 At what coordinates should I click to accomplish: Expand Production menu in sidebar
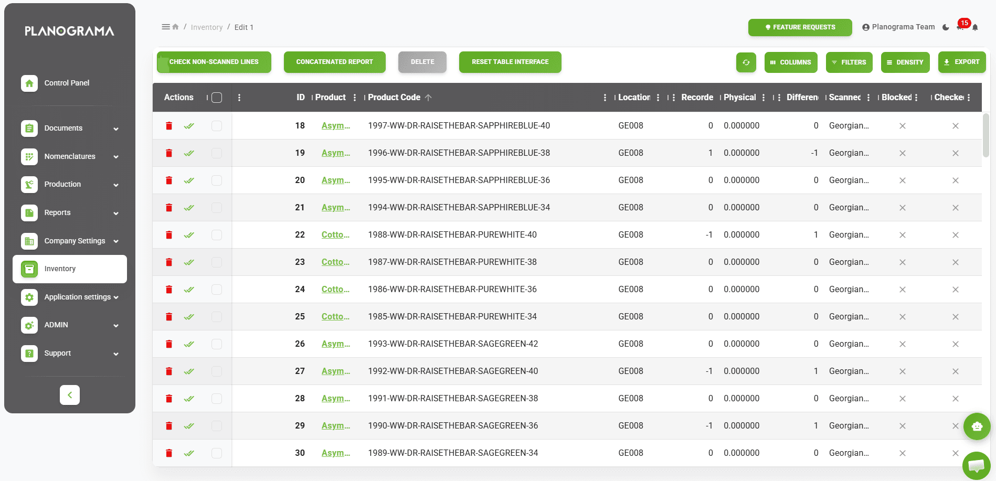(70, 184)
